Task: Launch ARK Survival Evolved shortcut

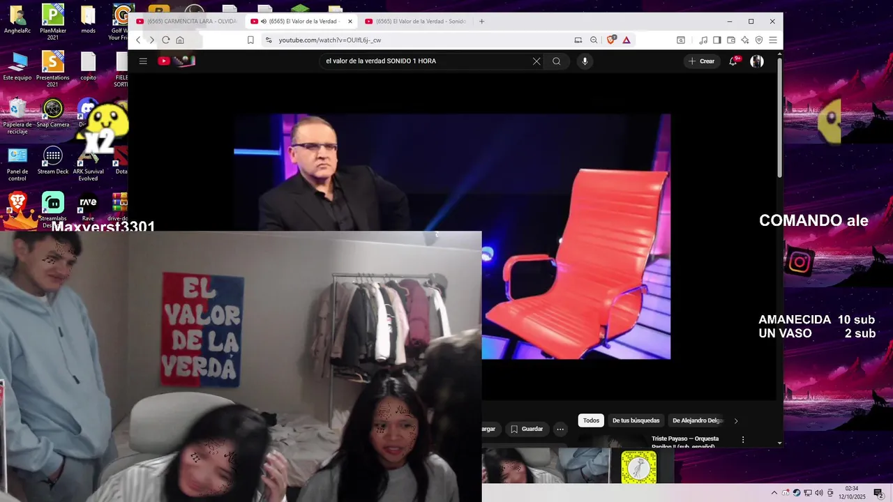Action: [x=88, y=164]
